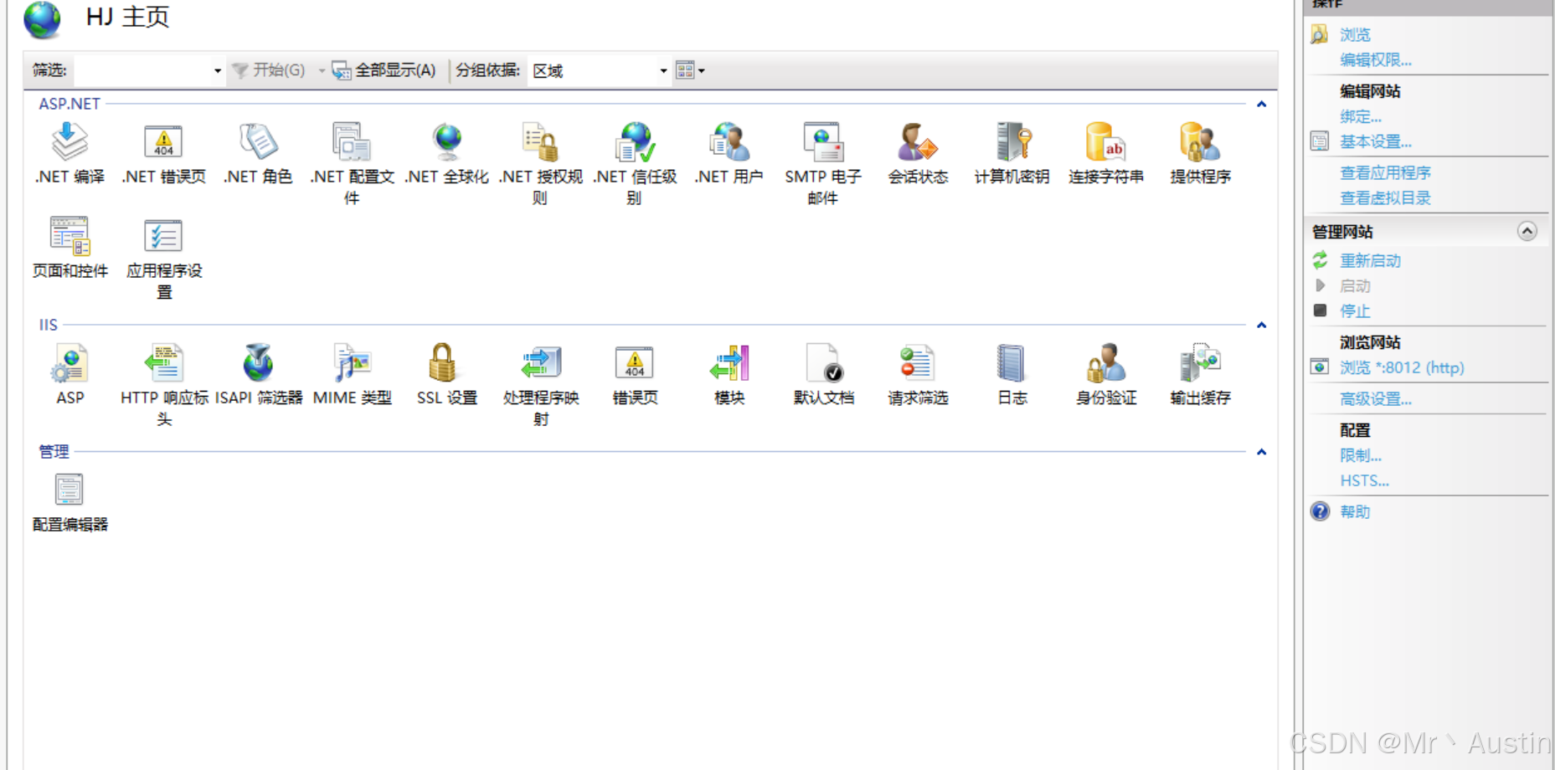Open the 输出缓存 feature icon
The height and width of the screenshot is (770, 1555).
click(x=1200, y=363)
